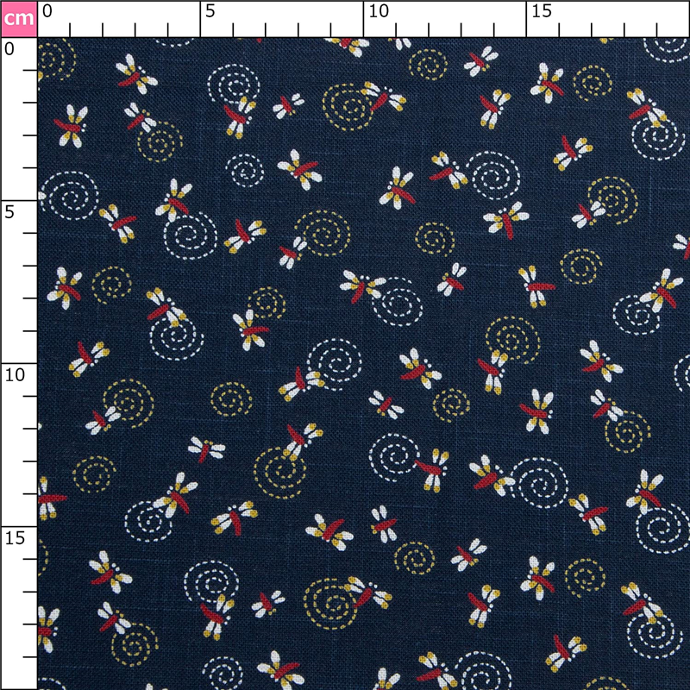This screenshot has width=690, height=690.
Task: Click the number 5 on the horizontal ruler
Action: [210, 11]
